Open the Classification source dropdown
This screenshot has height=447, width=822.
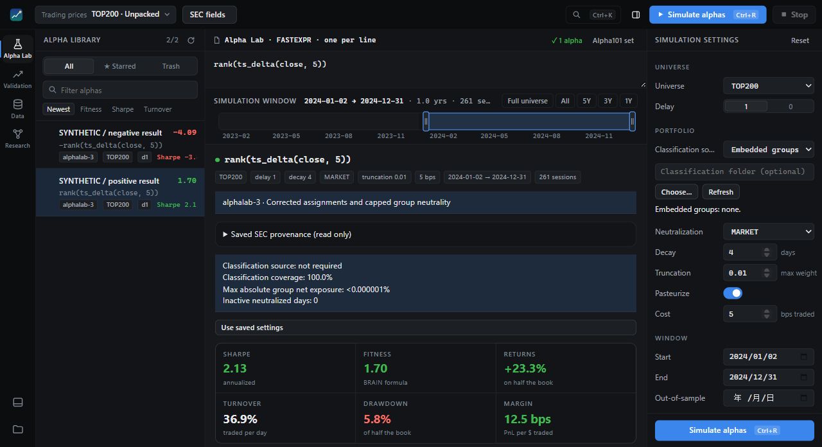pos(769,149)
